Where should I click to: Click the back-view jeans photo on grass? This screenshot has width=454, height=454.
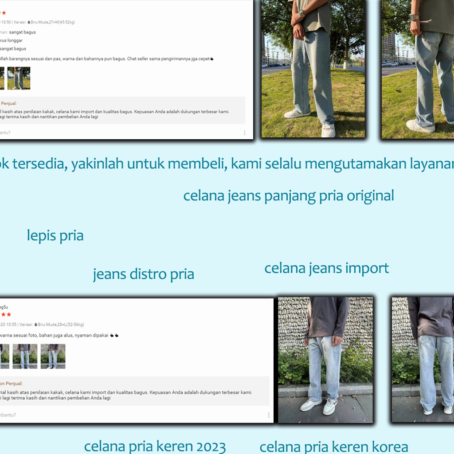pyautogui.click(x=418, y=69)
